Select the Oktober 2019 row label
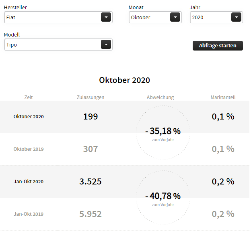The width and height of the screenshot is (251, 233). point(29,149)
